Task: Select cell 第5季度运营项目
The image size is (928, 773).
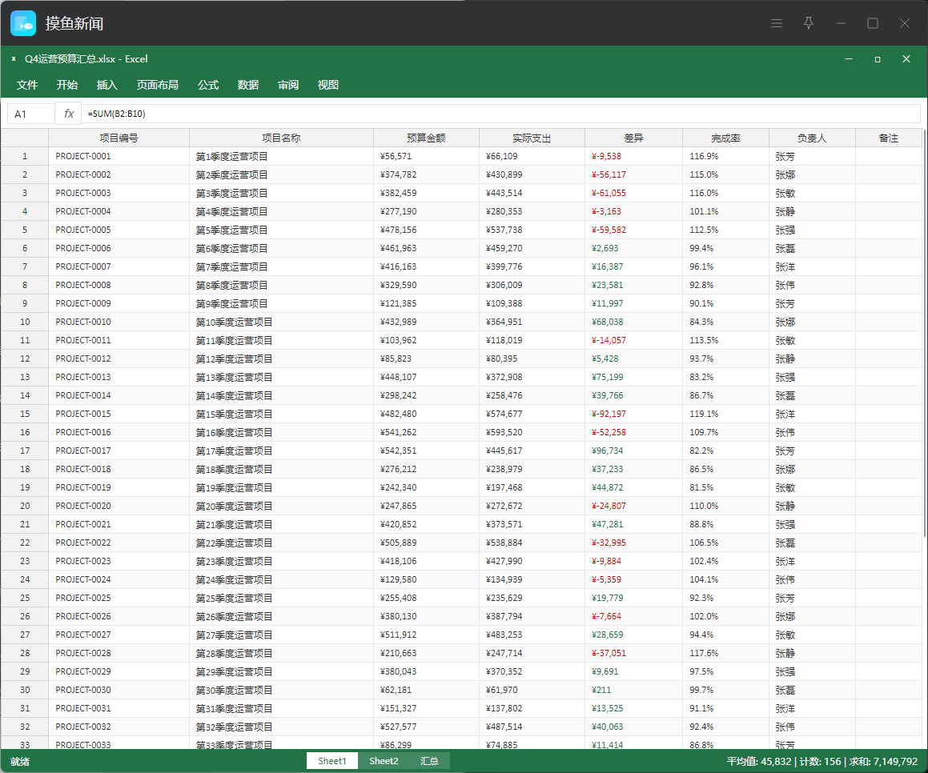Action: pyautogui.click(x=281, y=230)
